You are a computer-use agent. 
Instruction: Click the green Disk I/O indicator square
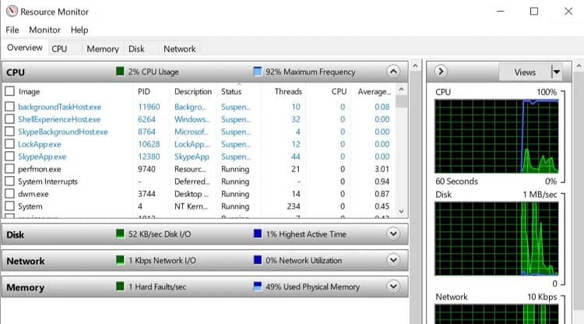coord(120,234)
